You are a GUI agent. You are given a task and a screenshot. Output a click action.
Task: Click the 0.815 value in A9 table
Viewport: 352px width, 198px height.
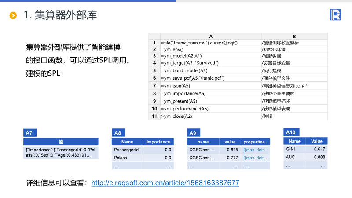(x=230, y=150)
